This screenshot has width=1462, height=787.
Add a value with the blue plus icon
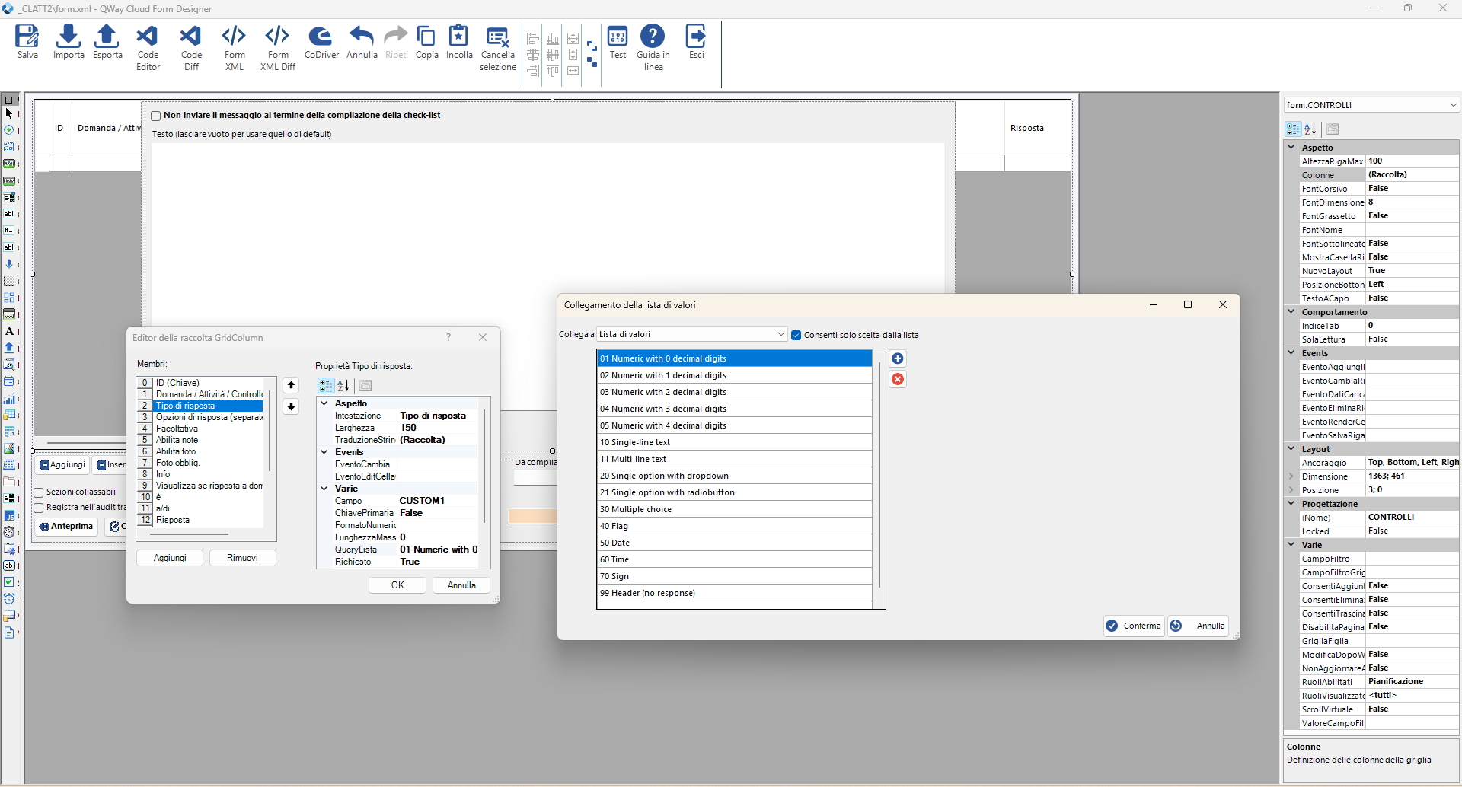[898, 358]
